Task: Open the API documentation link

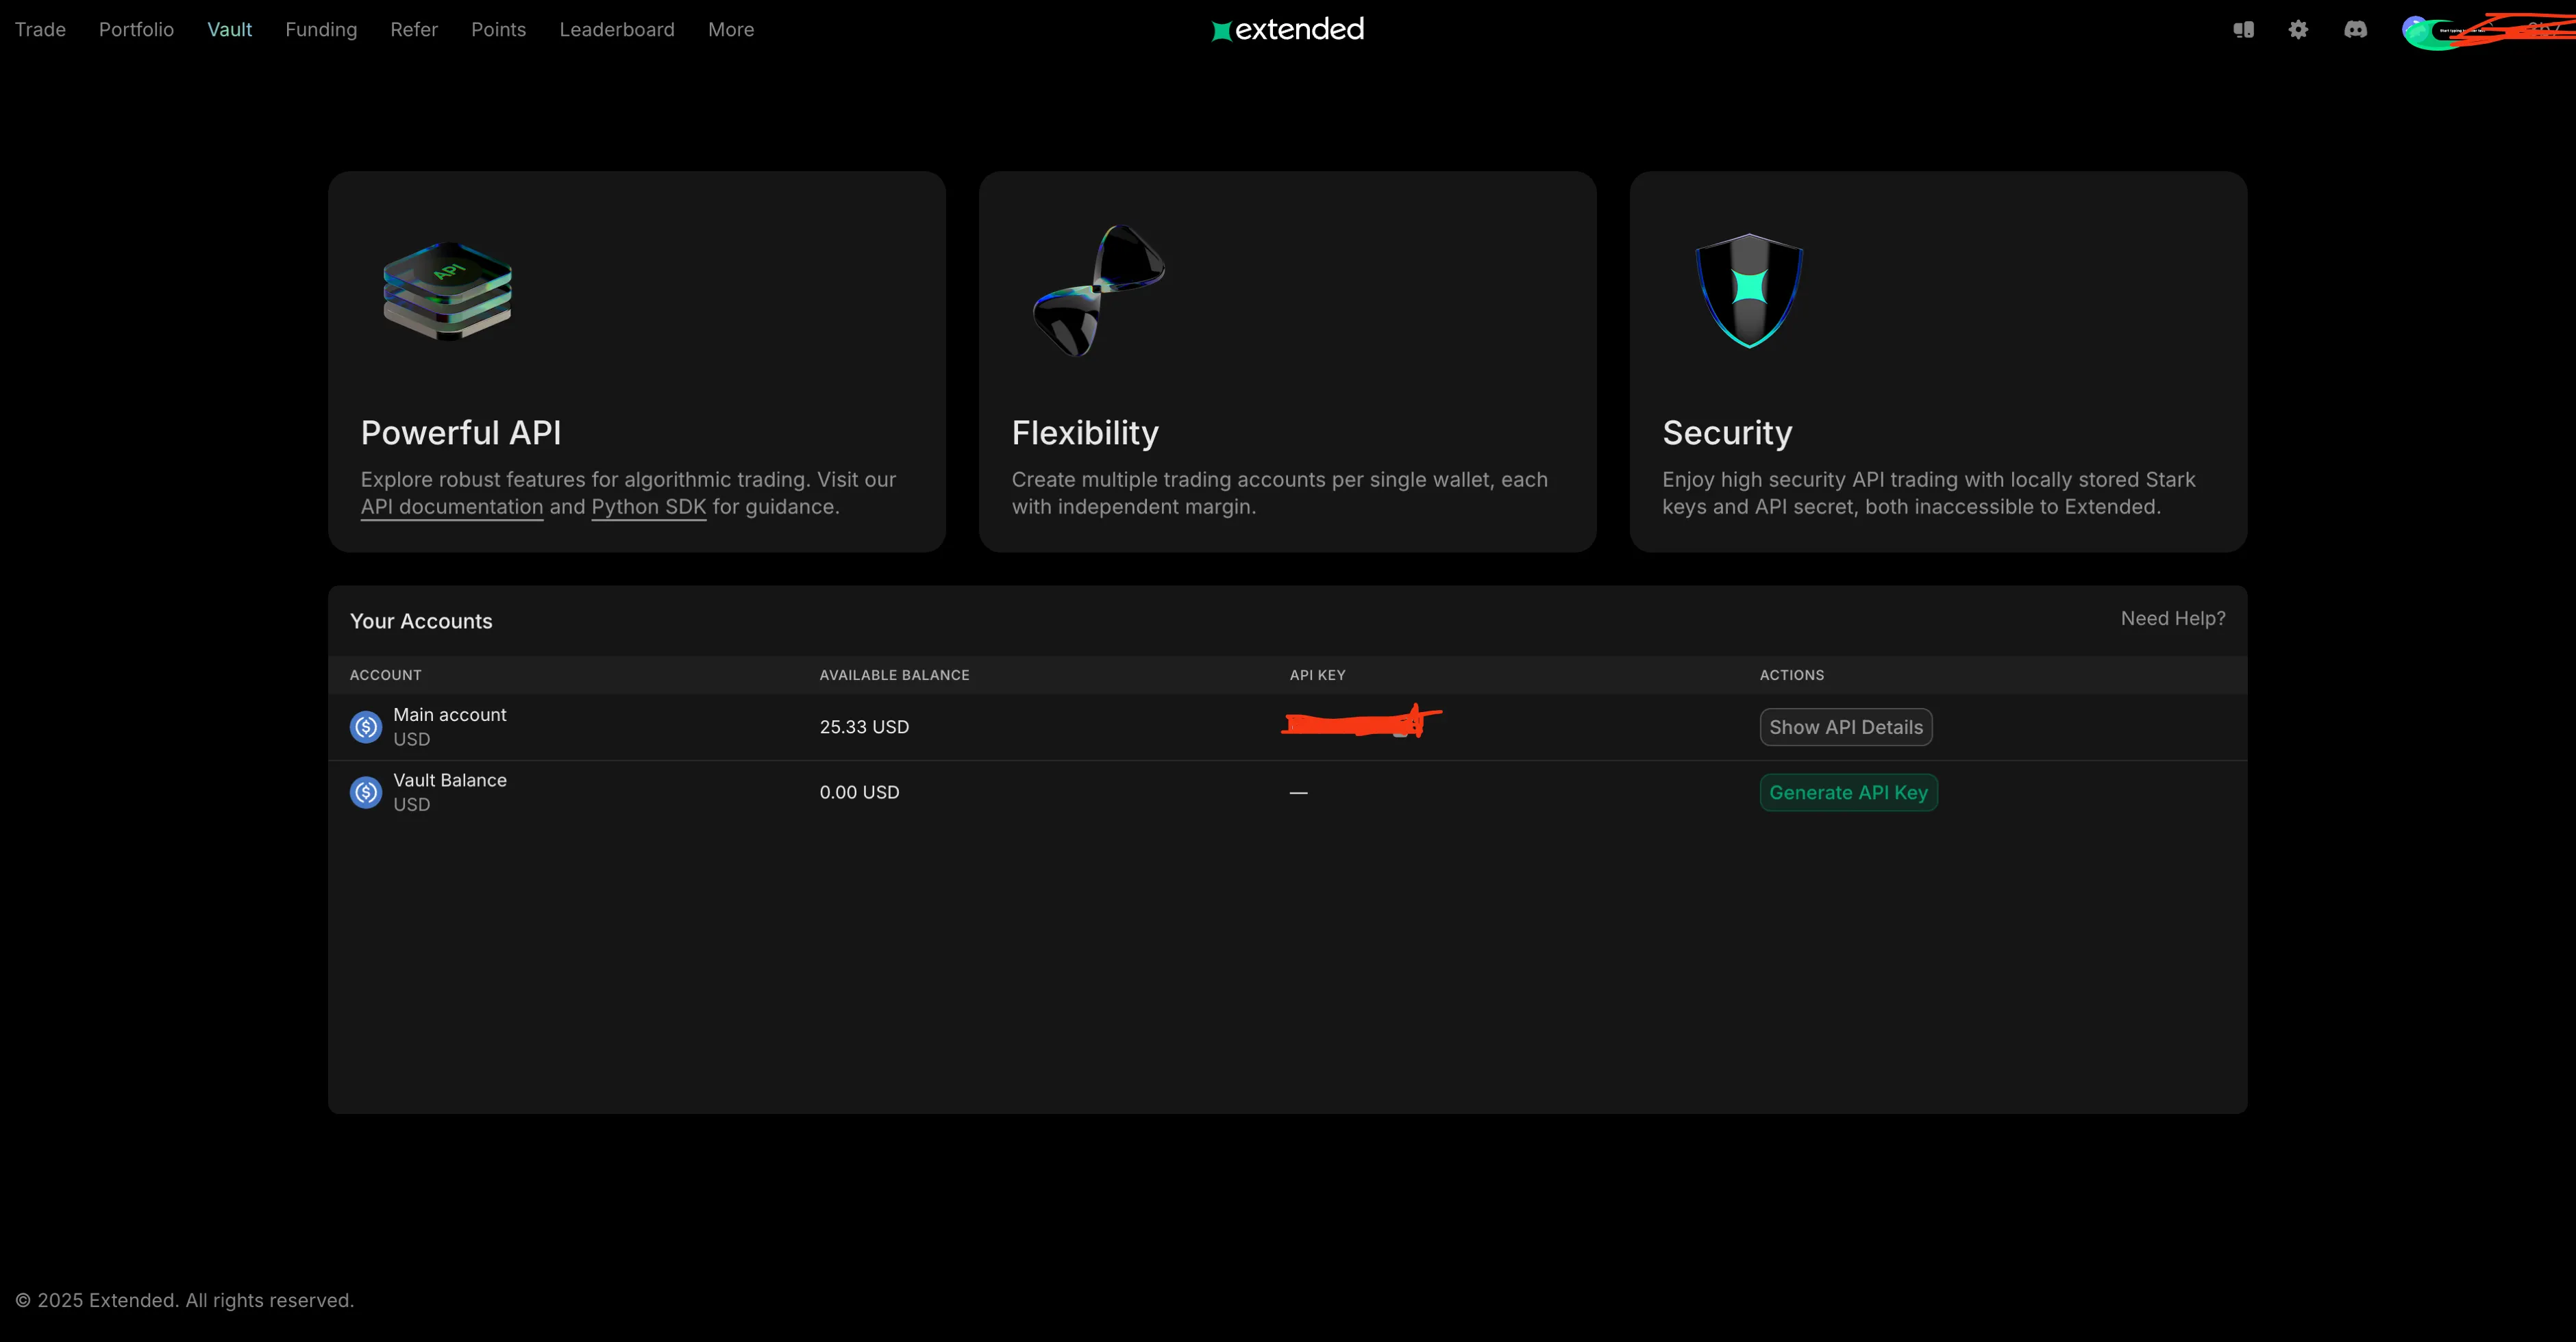Action: [451, 507]
